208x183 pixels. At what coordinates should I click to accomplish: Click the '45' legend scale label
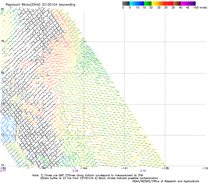[x=187, y=7]
